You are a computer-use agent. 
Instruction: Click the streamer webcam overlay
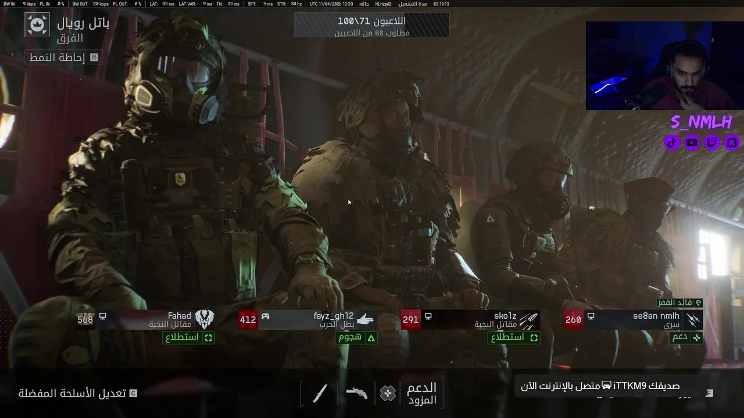(663, 66)
